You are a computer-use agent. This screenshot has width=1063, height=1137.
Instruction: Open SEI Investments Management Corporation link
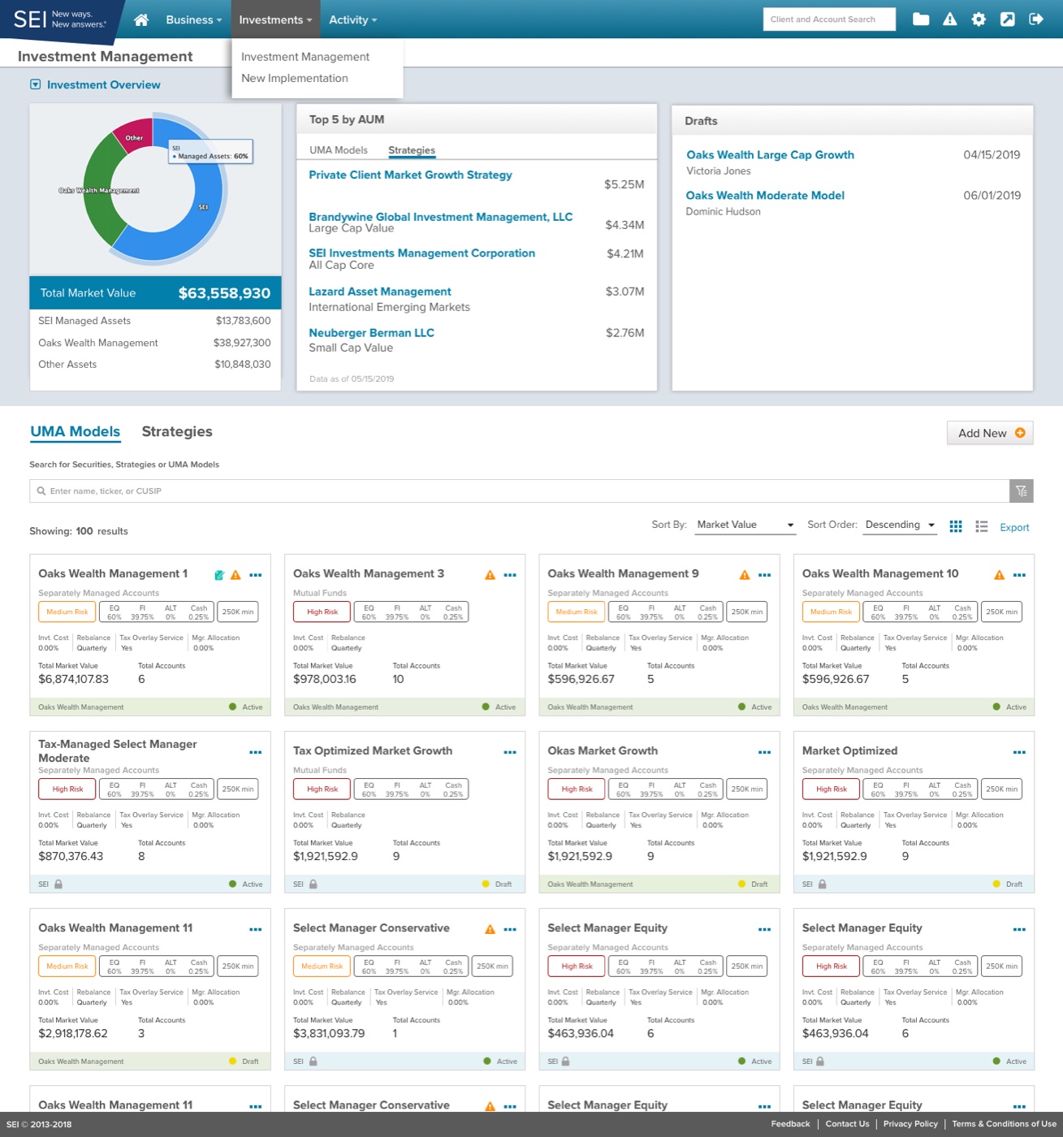pyautogui.click(x=421, y=253)
